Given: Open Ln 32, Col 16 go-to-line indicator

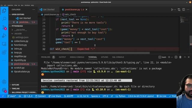Looking at the screenshot, I should (83, 96).
